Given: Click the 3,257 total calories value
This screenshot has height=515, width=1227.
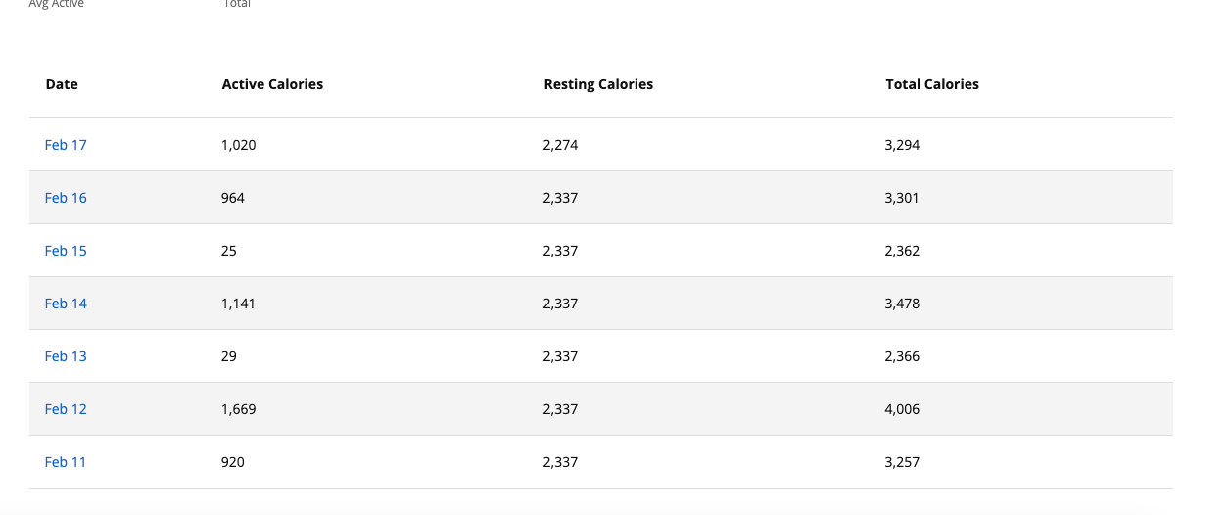Looking at the screenshot, I should 902,462.
